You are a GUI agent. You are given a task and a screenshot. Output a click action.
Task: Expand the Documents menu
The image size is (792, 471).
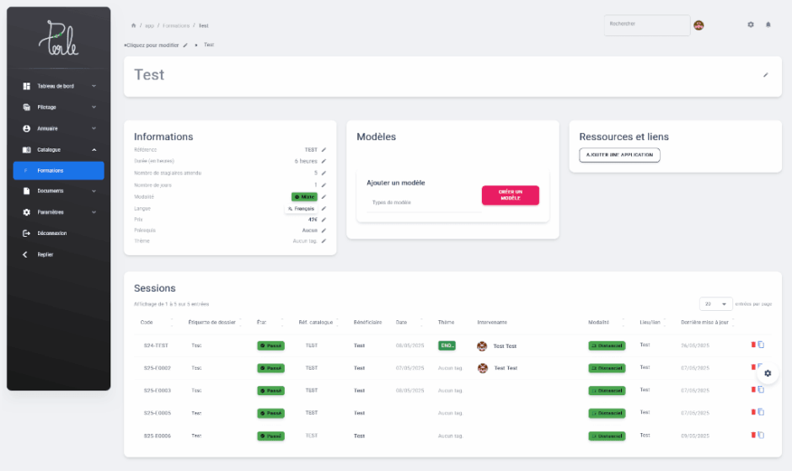[59, 191]
